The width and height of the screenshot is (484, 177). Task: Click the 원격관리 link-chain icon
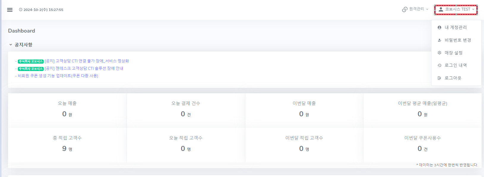tap(405, 9)
